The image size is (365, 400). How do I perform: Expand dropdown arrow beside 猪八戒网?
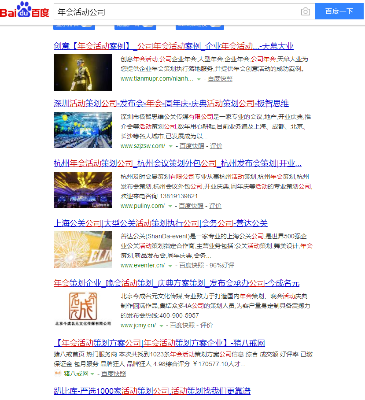tap(92, 374)
